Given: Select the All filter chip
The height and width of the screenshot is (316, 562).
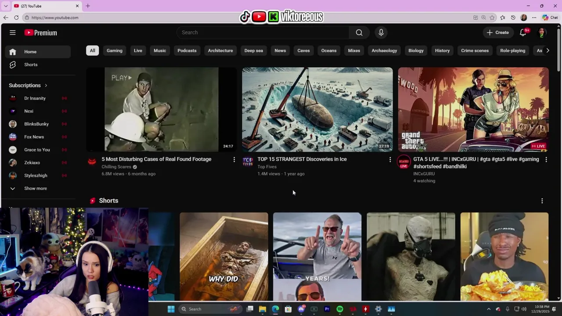Looking at the screenshot, I should (92, 50).
